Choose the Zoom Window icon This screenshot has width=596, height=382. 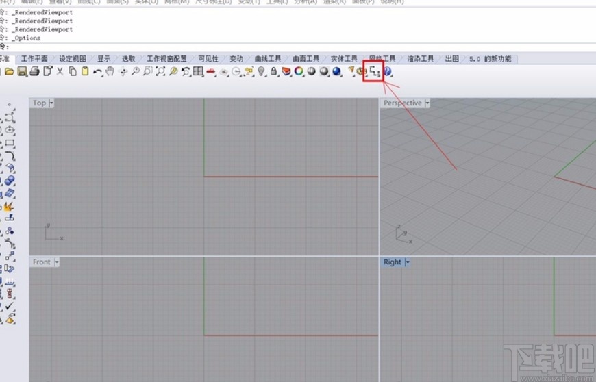coord(147,71)
